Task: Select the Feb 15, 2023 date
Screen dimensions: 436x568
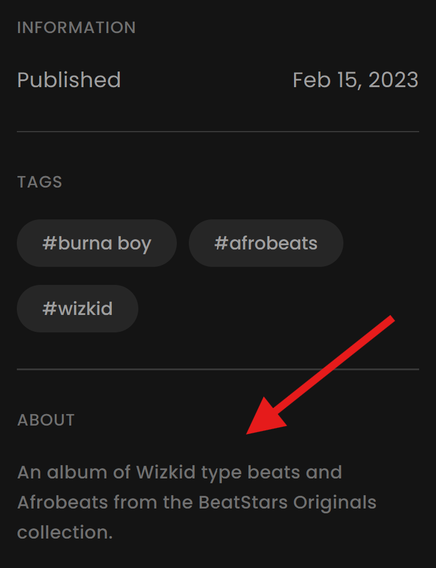Action: coord(355,80)
